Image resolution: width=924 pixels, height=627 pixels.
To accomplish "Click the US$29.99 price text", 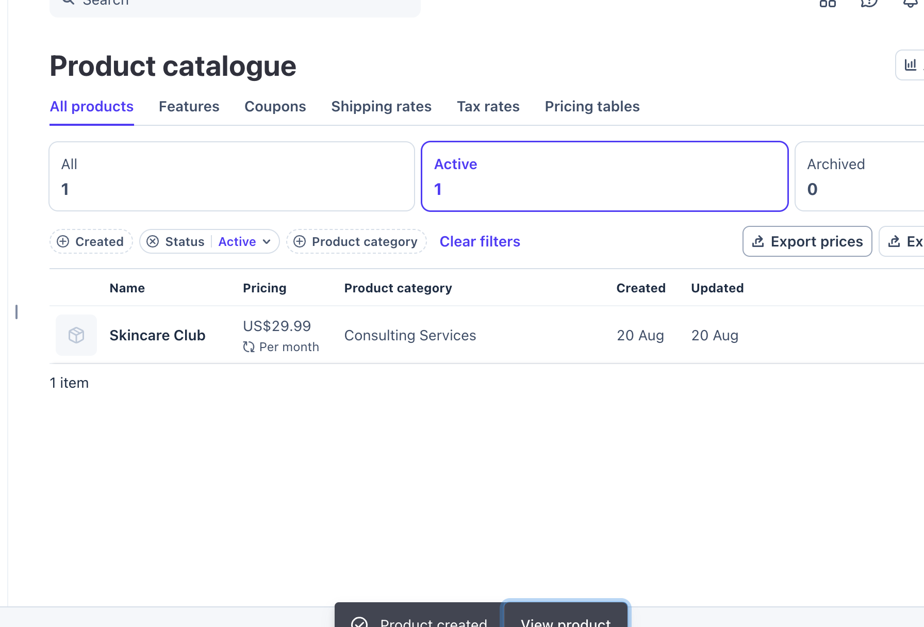I will pos(277,326).
